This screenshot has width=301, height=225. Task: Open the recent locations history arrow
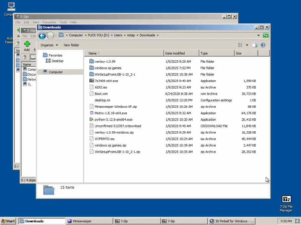tap(56, 35)
